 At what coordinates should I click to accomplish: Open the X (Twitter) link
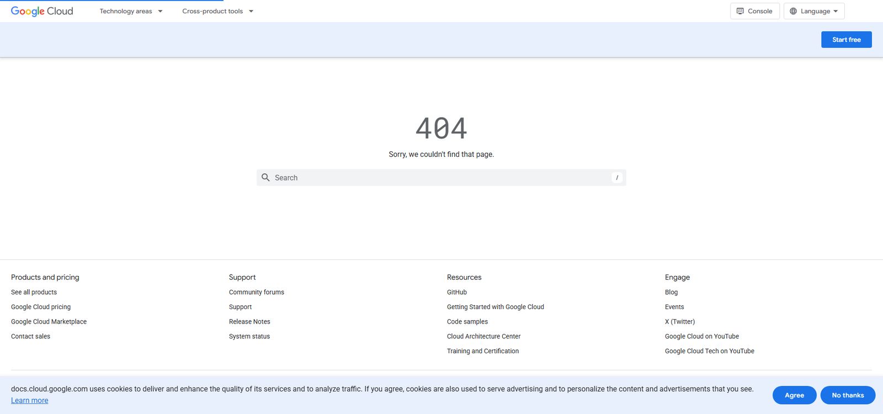pyautogui.click(x=680, y=321)
